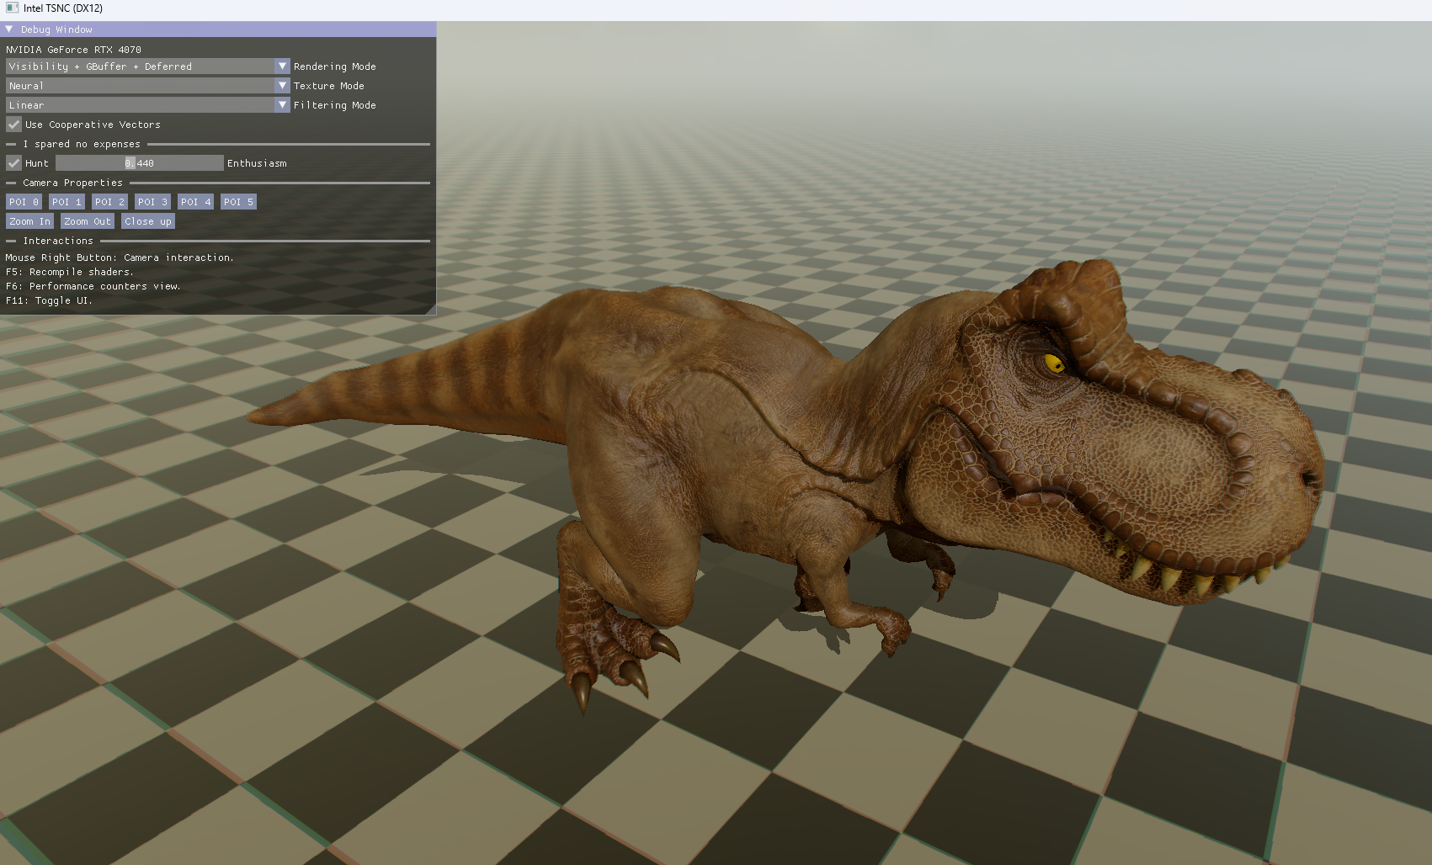Screen dimensions: 1432x865
Task: Collapse the Debug Window triangle
Action: (x=9, y=29)
